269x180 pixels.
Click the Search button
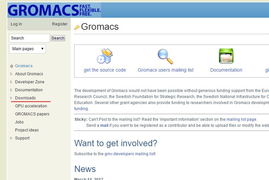[58, 38]
